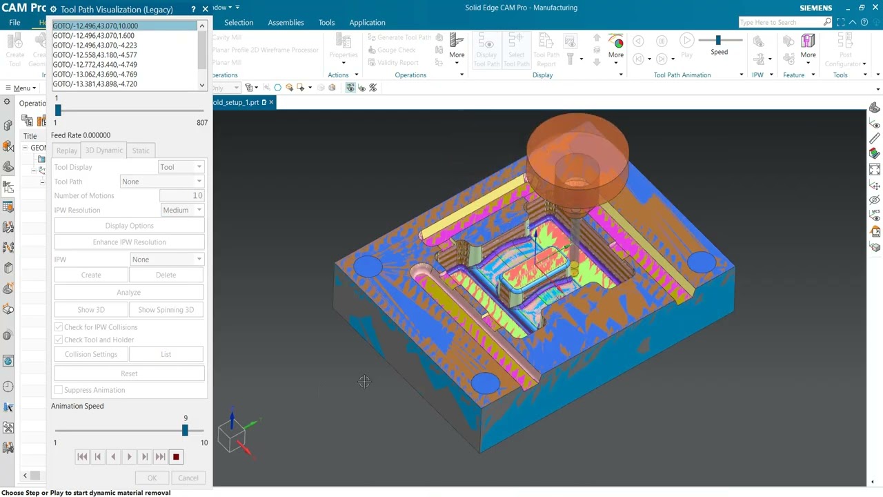Click the globe icon in left resource bar

pos(8,361)
